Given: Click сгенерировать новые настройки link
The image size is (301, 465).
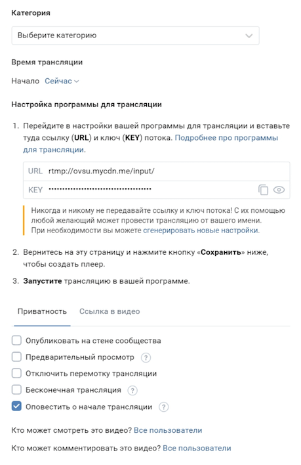Looking at the screenshot, I should (201, 231).
